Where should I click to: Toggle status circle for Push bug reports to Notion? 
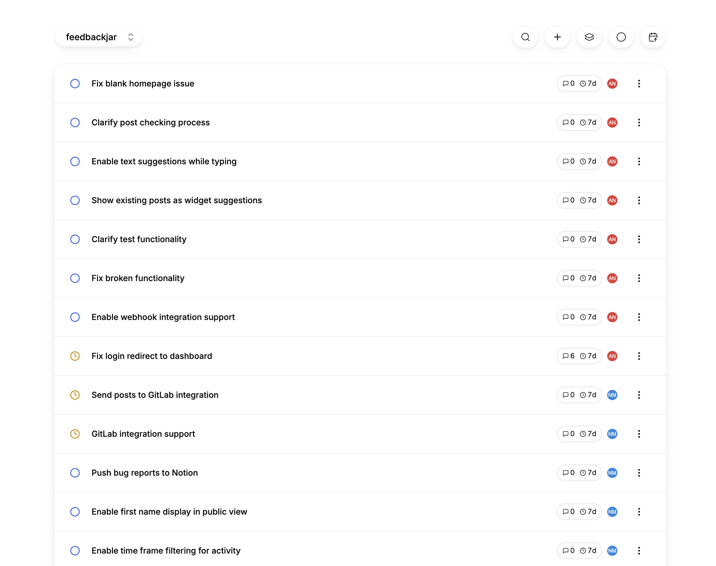tap(75, 473)
